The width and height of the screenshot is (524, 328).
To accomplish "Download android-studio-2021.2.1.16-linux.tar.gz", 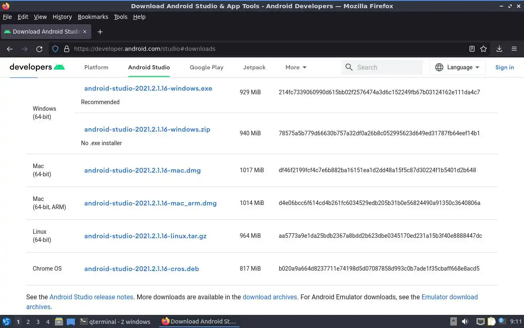I will point(145,236).
